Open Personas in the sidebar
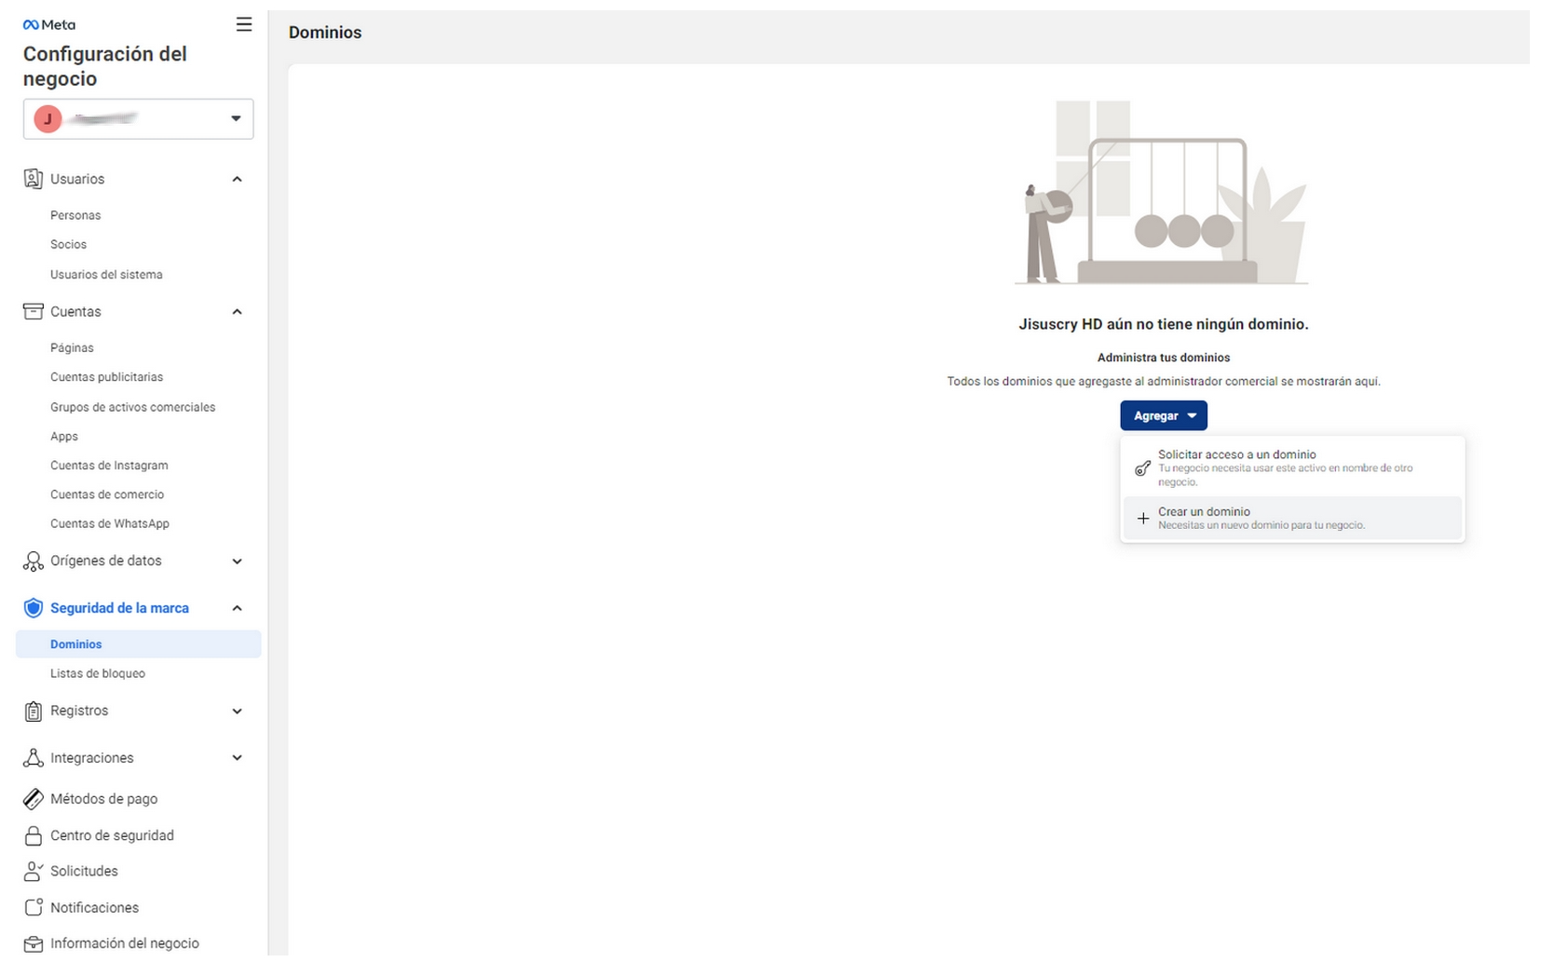This screenshot has width=1541, height=962. (75, 215)
